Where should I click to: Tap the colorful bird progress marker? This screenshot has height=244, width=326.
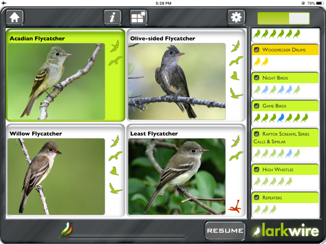coord(66,230)
